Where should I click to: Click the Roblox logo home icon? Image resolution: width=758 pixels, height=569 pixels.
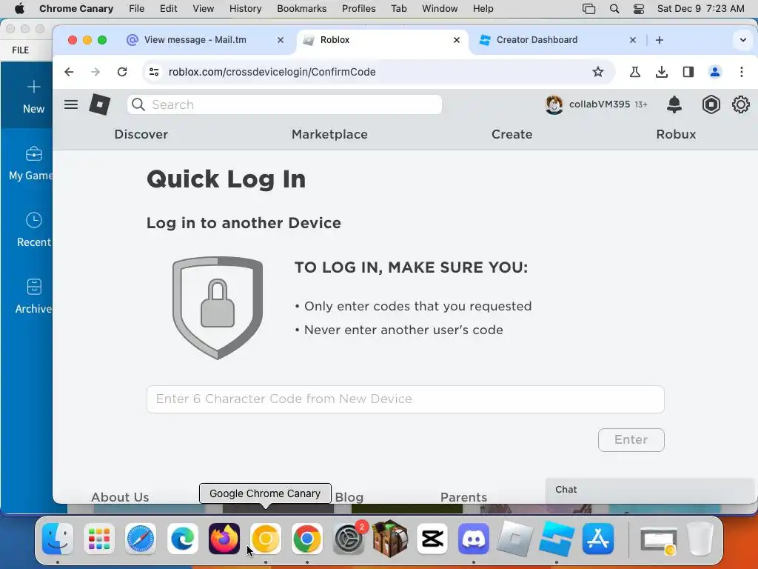click(x=100, y=104)
